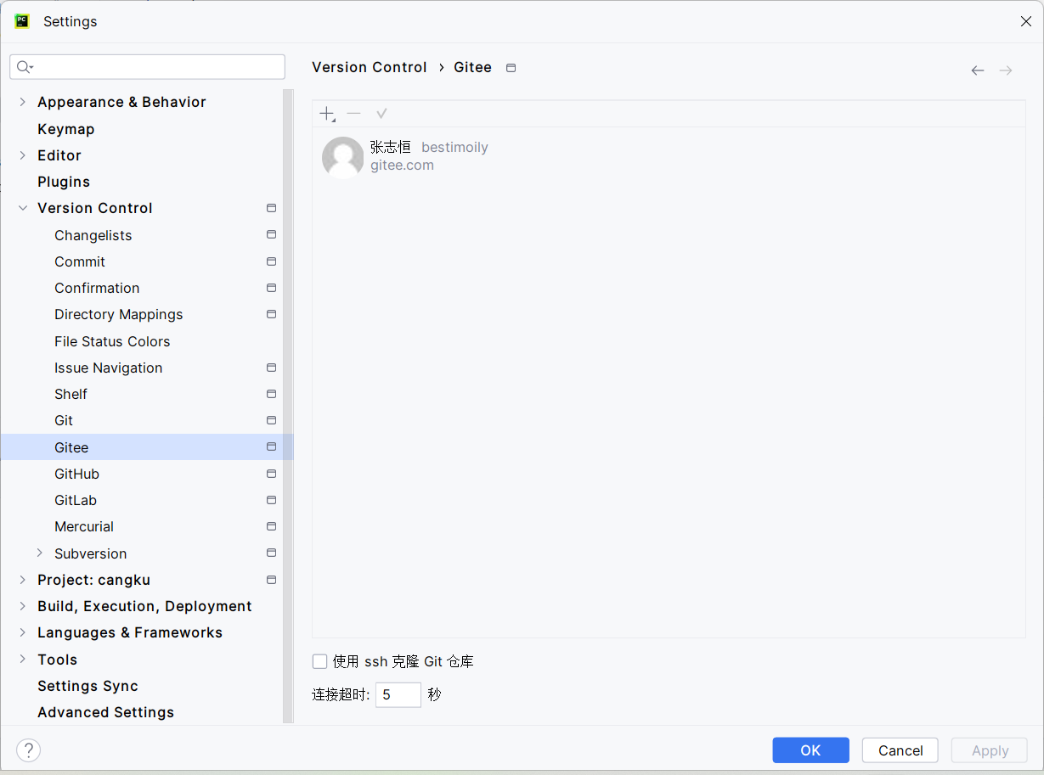Click the set default checkmark icon
1044x775 pixels.
coord(381,114)
